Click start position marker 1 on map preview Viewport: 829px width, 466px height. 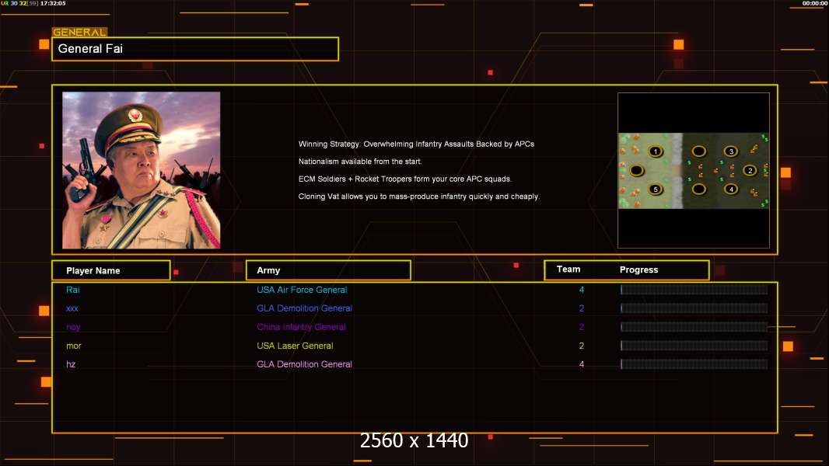pyautogui.click(x=656, y=151)
